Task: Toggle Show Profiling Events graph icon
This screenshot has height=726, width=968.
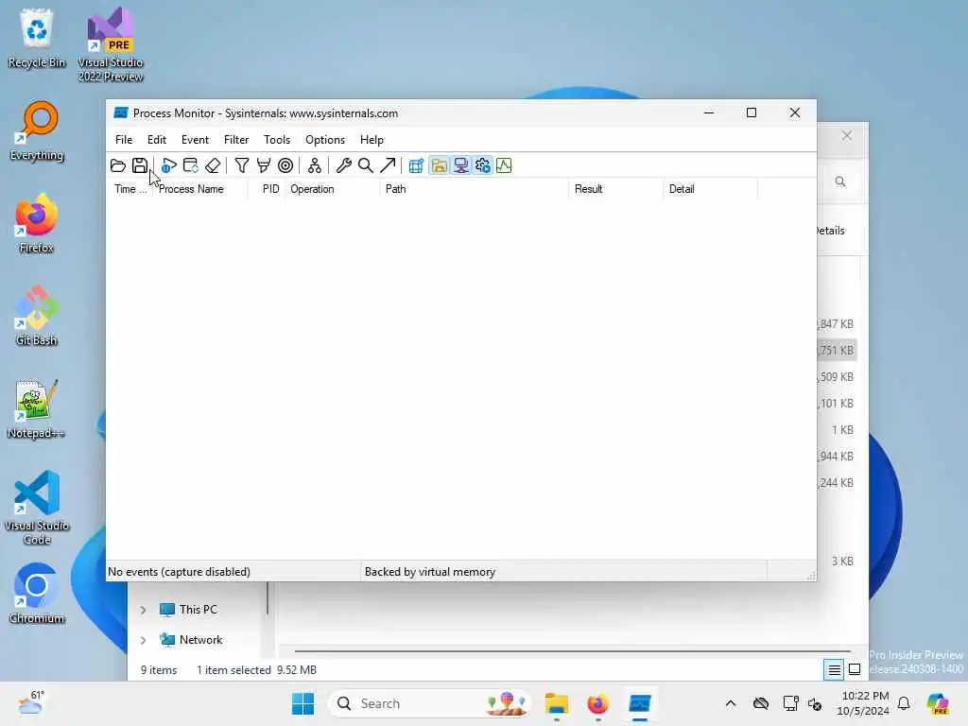Action: [505, 165]
